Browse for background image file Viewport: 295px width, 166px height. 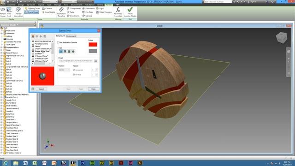point(95,61)
